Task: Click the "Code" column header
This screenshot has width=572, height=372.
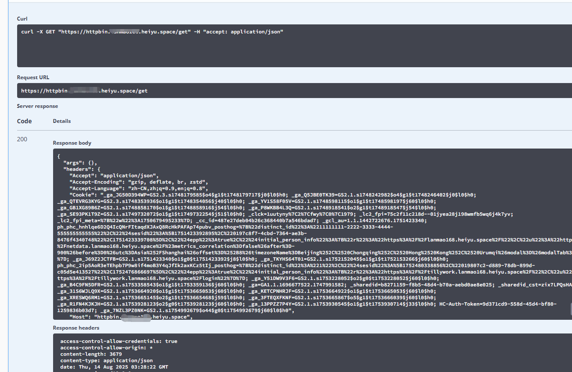Action: click(24, 121)
